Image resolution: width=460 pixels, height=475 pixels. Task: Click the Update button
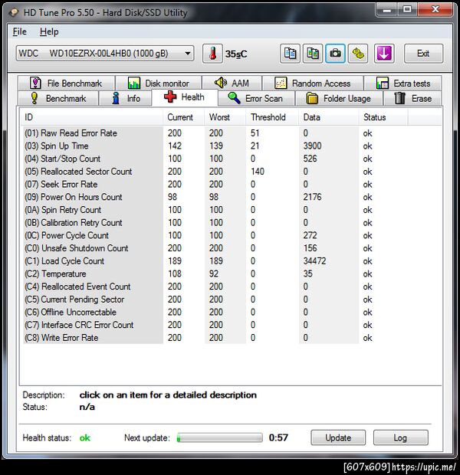point(338,437)
